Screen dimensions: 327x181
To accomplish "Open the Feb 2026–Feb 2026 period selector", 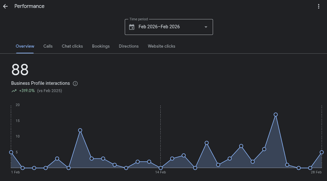I will [169, 27].
